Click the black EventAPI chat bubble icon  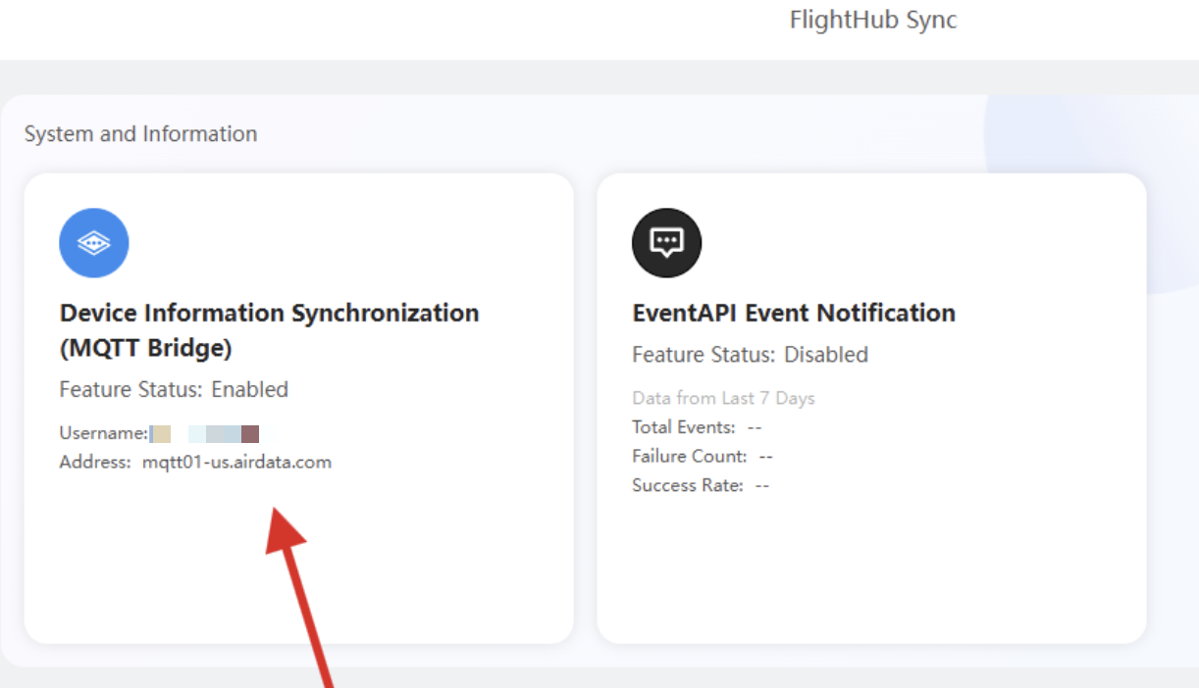coord(667,243)
